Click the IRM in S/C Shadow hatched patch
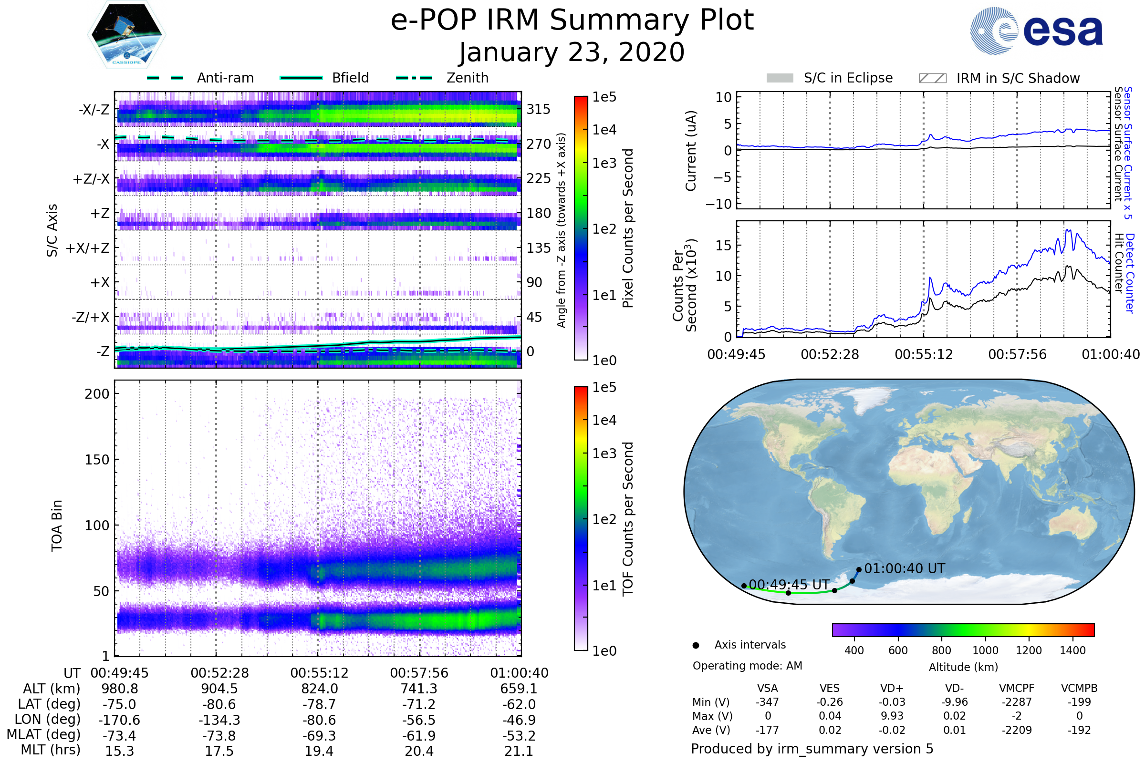The image size is (1145, 763). coord(932,78)
